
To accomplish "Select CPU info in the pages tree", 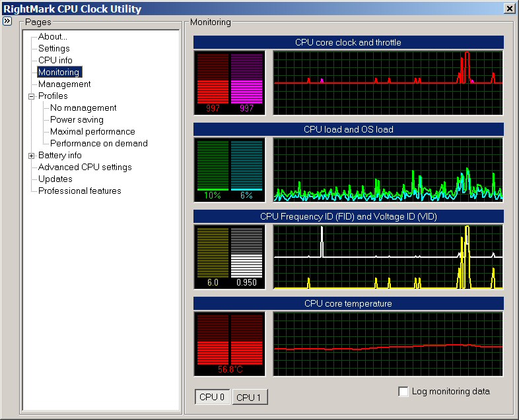I will 55,60.
